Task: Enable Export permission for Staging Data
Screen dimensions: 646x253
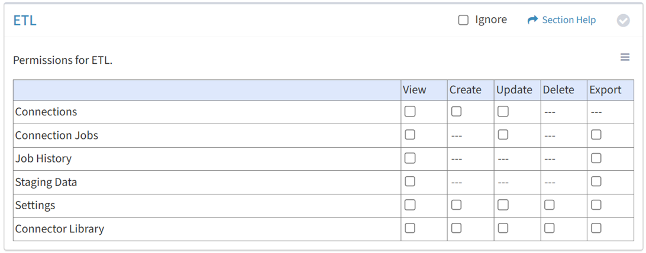Action: coord(596,181)
